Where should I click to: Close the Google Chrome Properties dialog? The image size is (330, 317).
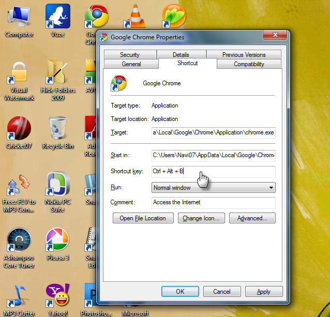click(x=275, y=35)
